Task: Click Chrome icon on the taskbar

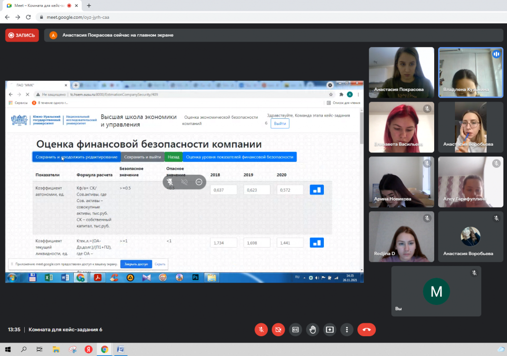Action: [x=104, y=349]
